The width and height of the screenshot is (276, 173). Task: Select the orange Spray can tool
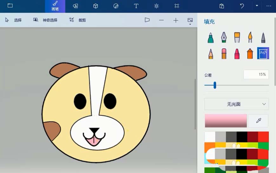[250, 54]
